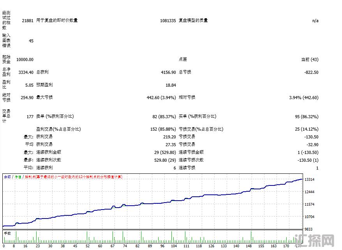Click the label 买单 (%获利百分比)
Viewport: 342px width, 250px height.
click(x=197, y=116)
